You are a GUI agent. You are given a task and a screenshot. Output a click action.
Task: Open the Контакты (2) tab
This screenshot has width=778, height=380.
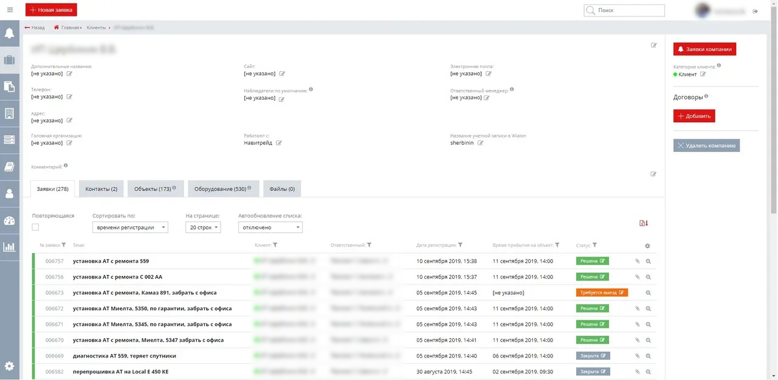100,188
